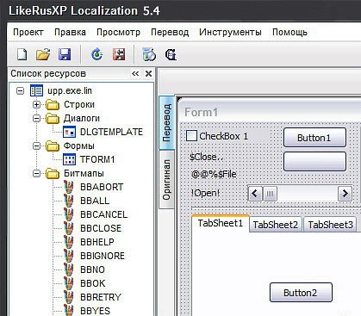Click the G translator toolbar icon
Image resolution: width=361 pixels, height=316 pixels.
[x=171, y=54]
